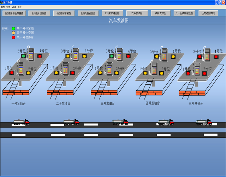Screen dimensions: 226x177
Task: Open the 画面 menu
Action: point(3,7)
